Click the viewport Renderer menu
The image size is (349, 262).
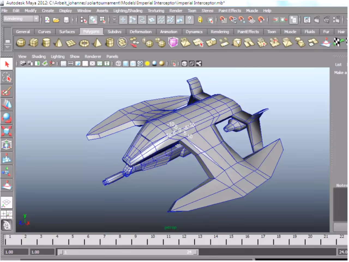[93, 56]
